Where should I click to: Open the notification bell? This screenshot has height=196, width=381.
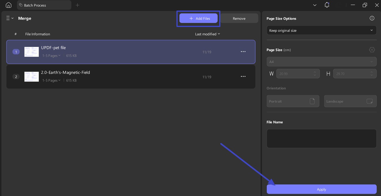327,5
